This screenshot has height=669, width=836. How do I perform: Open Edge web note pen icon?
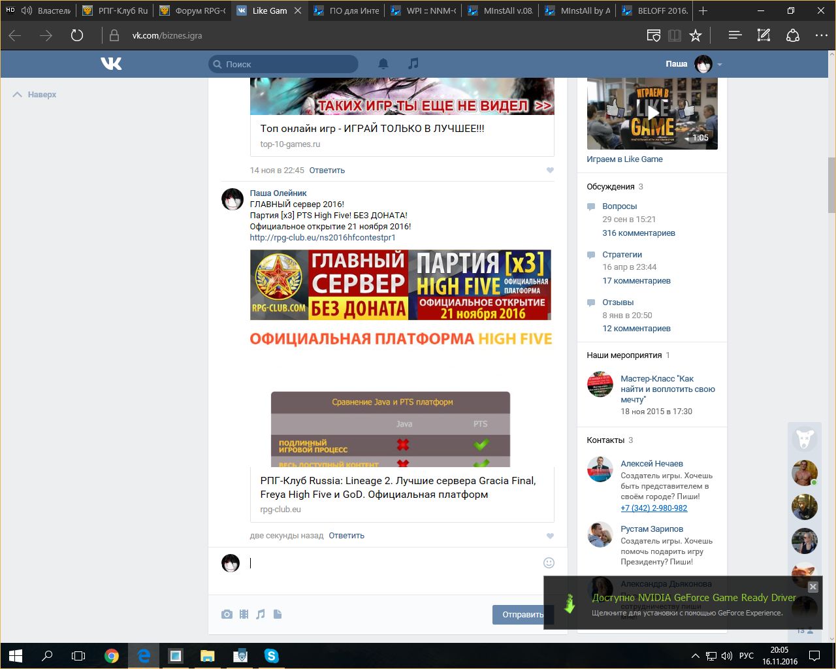(x=764, y=35)
